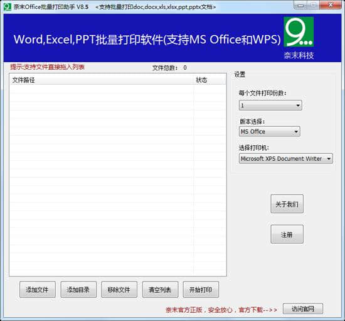
Task: Click the 添加目录 (add directory) button
Action: [x=78, y=290]
